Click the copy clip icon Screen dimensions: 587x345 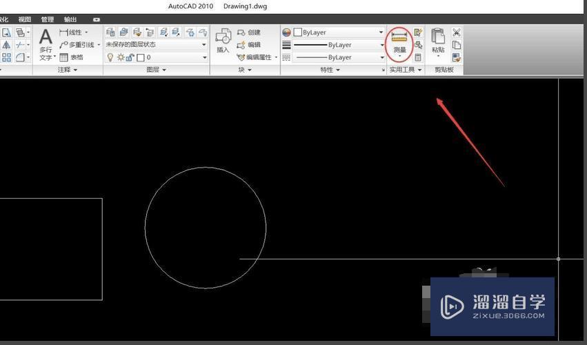pyautogui.click(x=457, y=45)
